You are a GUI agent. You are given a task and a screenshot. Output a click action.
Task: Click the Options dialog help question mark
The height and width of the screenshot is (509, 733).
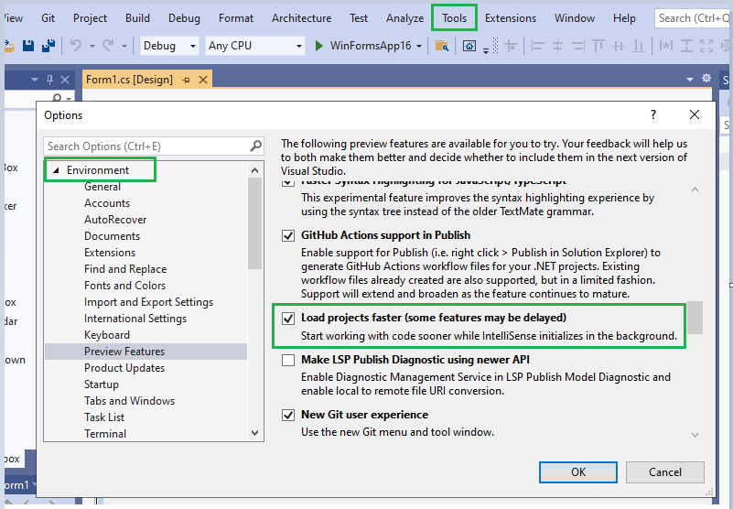[x=652, y=114]
